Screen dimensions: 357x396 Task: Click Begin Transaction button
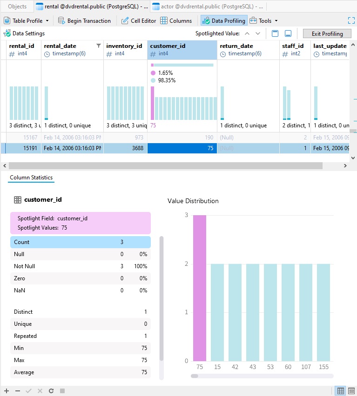tap(84, 21)
